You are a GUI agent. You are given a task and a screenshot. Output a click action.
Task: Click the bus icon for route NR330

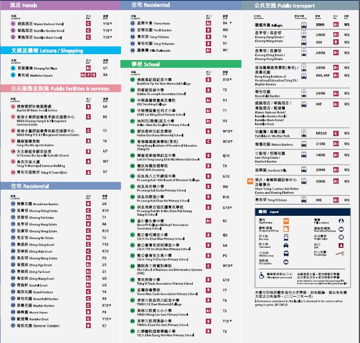304,133
